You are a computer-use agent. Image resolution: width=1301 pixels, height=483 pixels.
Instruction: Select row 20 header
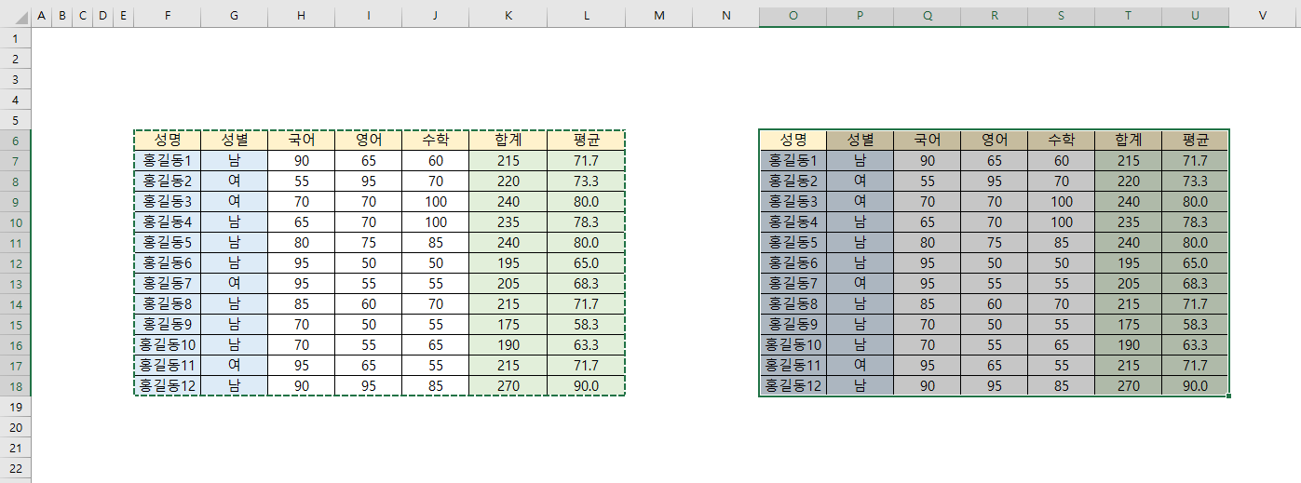(15, 426)
